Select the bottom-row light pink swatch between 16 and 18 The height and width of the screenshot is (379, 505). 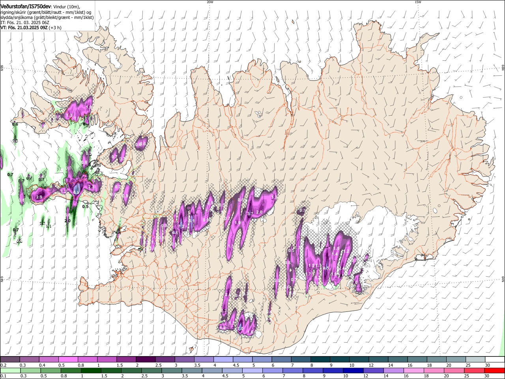coord(413,370)
